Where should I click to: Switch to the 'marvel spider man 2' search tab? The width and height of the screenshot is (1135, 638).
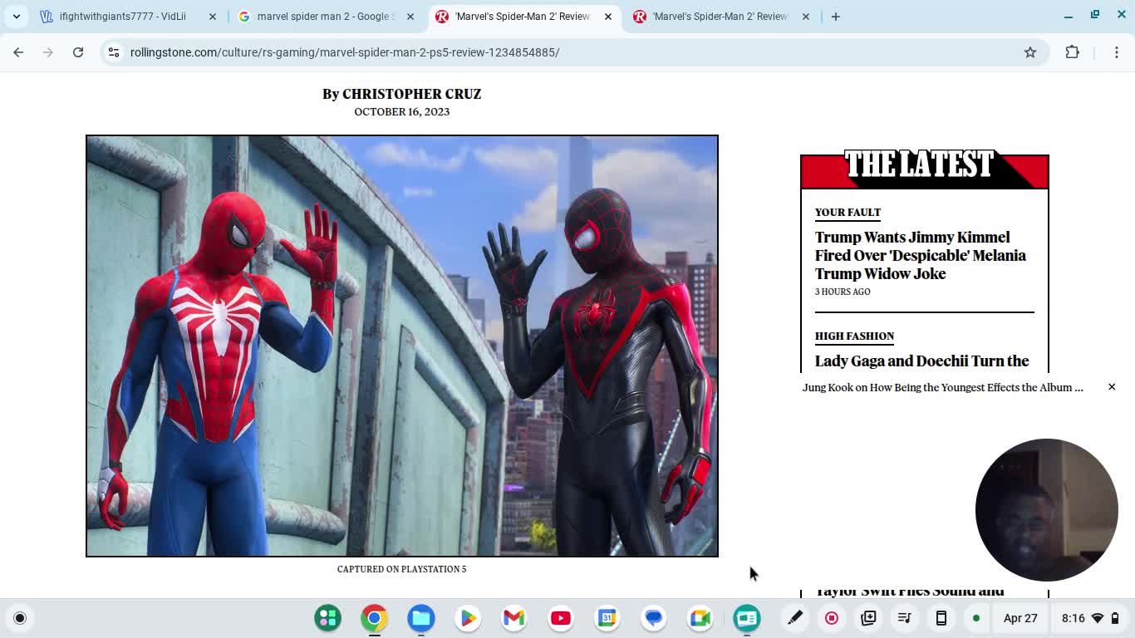point(324,16)
